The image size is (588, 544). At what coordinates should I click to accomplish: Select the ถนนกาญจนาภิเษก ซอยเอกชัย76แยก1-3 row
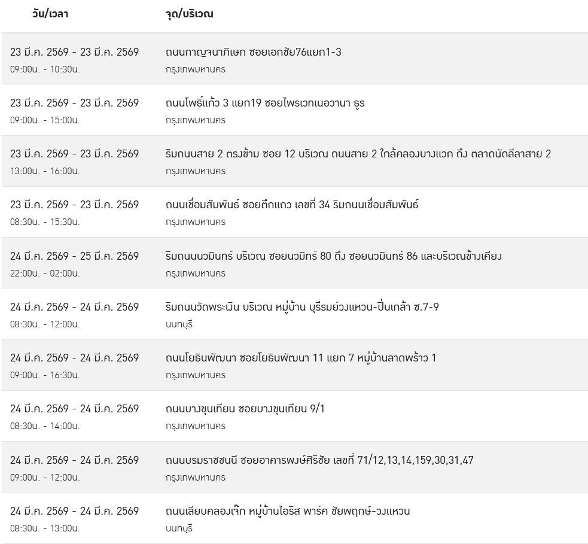[254, 52]
